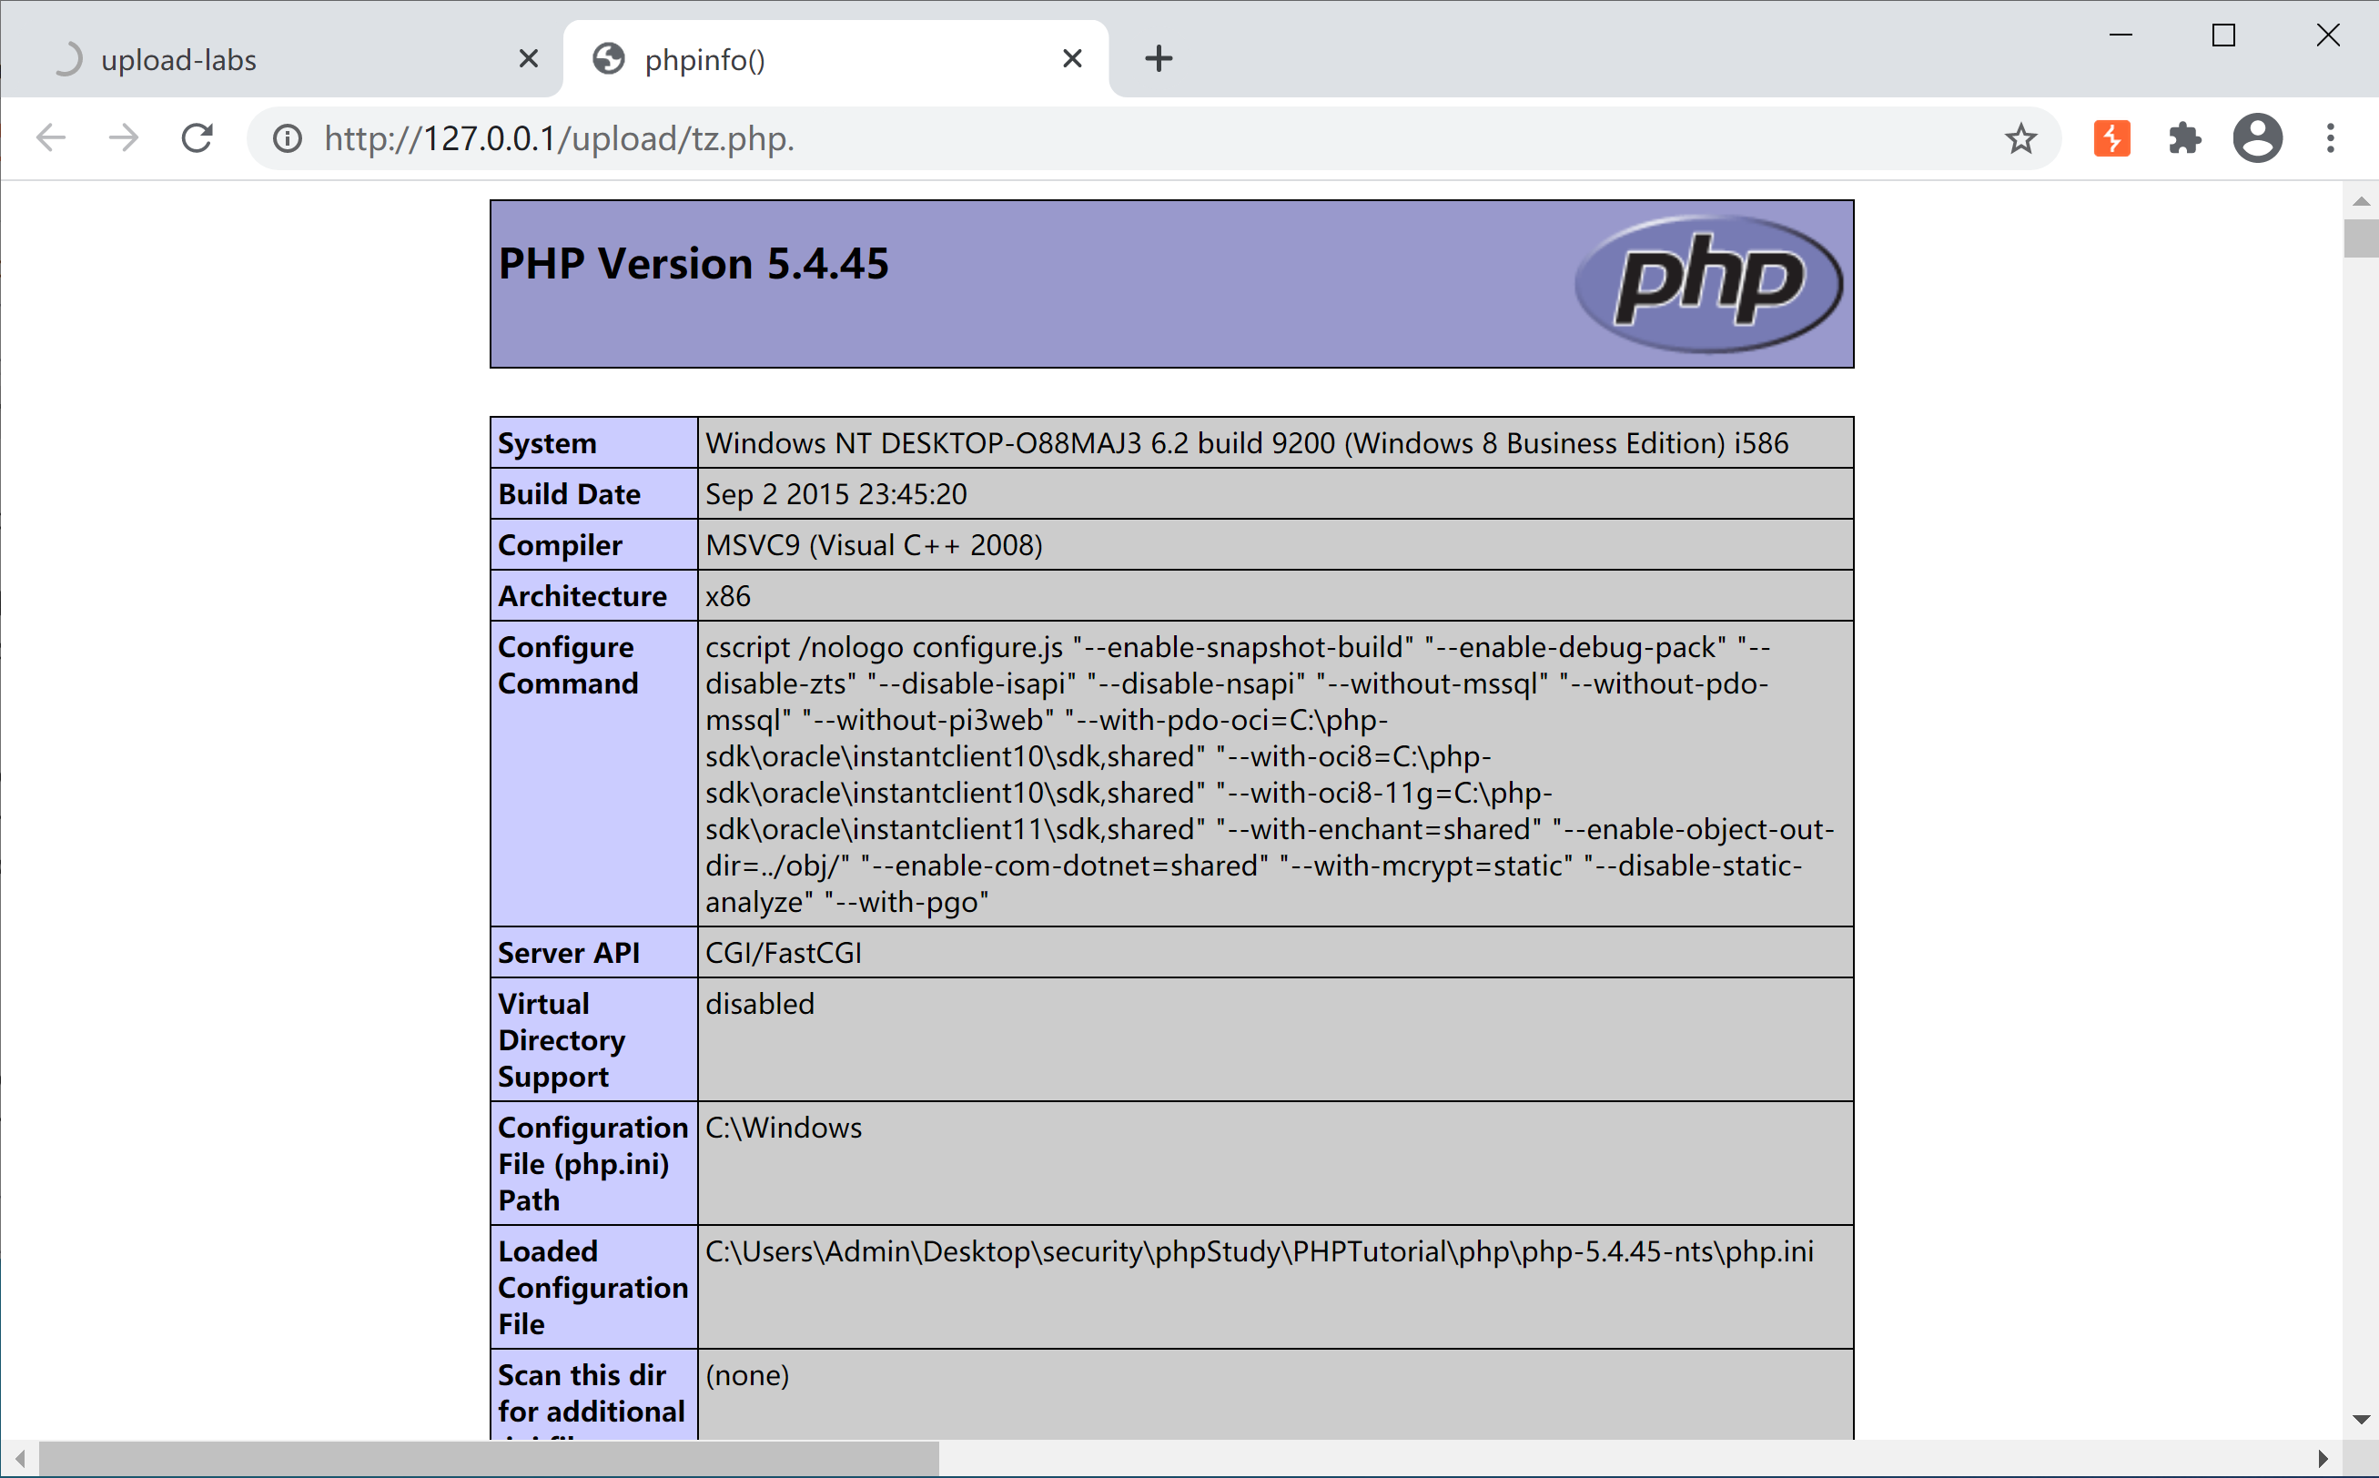Open a new tab with plus button

coord(1159,58)
